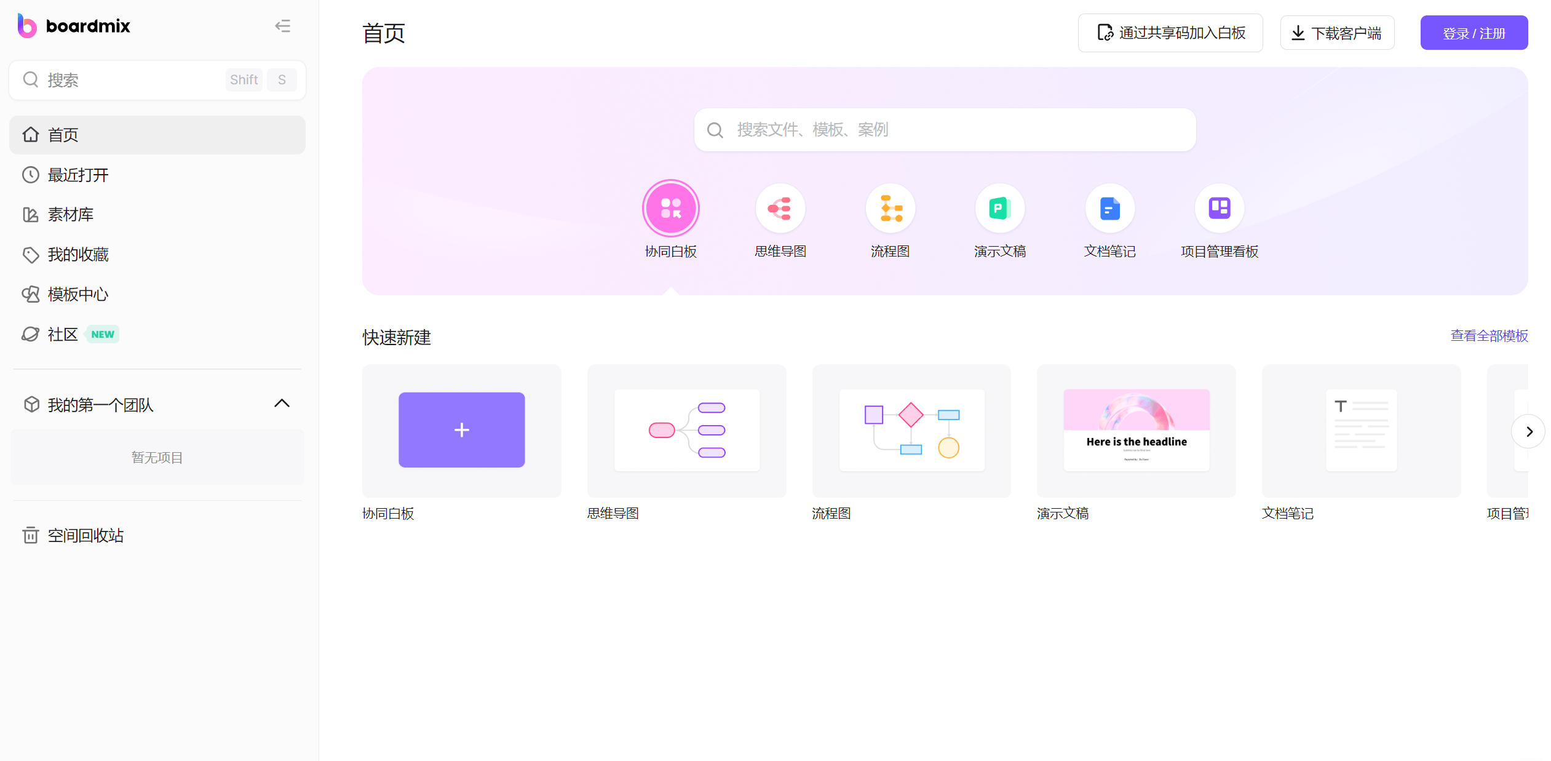Screen dimensions: 1551x761
Task: Open 最近打开 in the sidebar
Action: (x=78, y=175)
